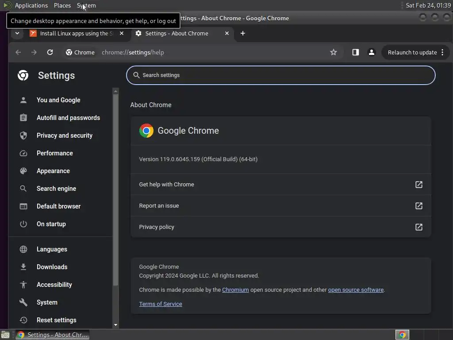Open the Applications menu

click(31, 5)
